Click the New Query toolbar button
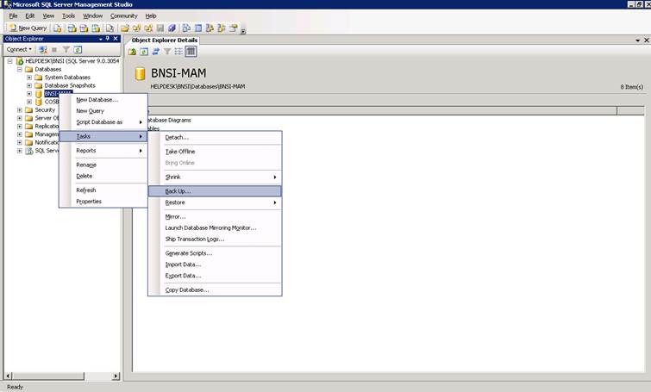The width and height of the screenshot is (651, 392). pyautogui.click(x=28, y=28)
